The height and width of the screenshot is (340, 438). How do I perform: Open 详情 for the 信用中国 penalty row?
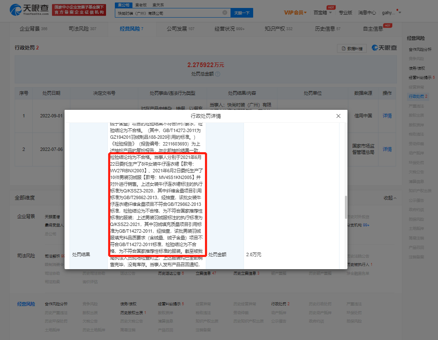pyautogui.click(x=387, y=116)
